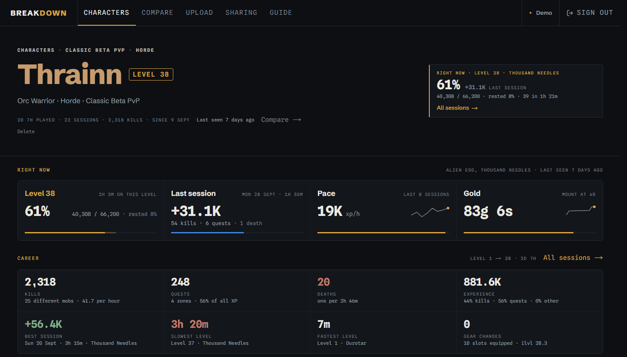Open the Sharing tab

[241, 13]
